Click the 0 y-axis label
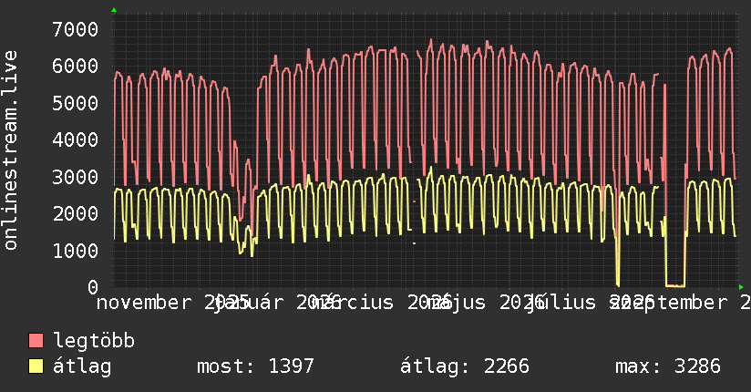The image size is (751, 392). click(x=93, y=287)
